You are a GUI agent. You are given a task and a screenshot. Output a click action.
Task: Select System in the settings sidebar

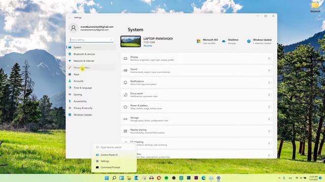click(x=91, y=47)
